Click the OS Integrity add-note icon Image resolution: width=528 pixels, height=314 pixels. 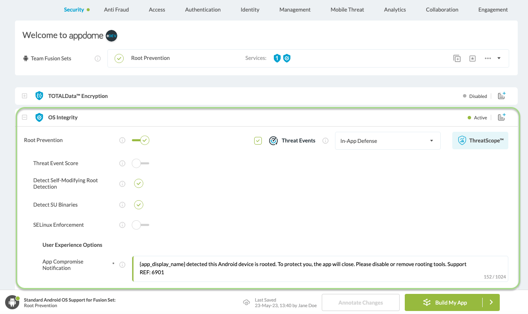pyautogui.click(x=502, y=117)
